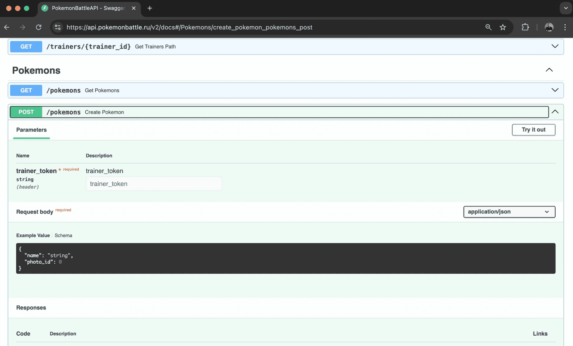Open a new browser tab
The height and width of the screenshot is (346, 573).
pos(150,8)
